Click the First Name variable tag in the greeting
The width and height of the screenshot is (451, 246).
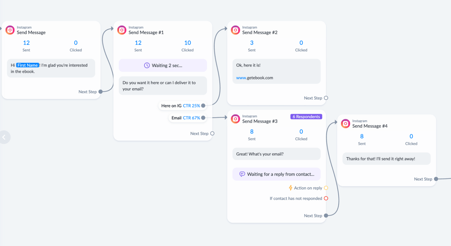click(27, 65)
